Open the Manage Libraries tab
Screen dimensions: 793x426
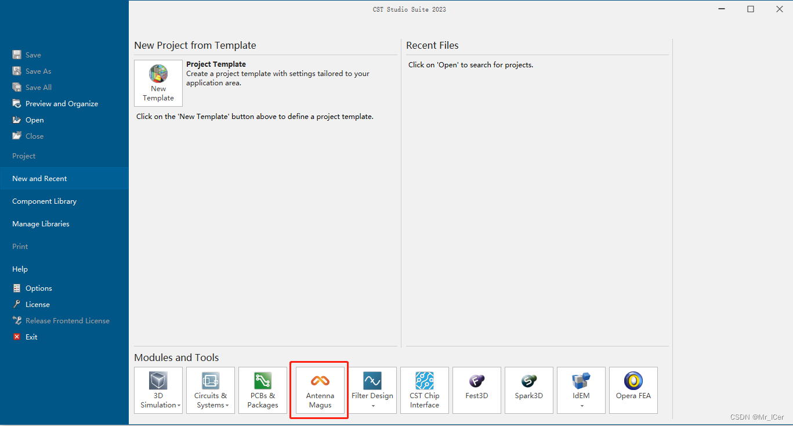[64, 224]
